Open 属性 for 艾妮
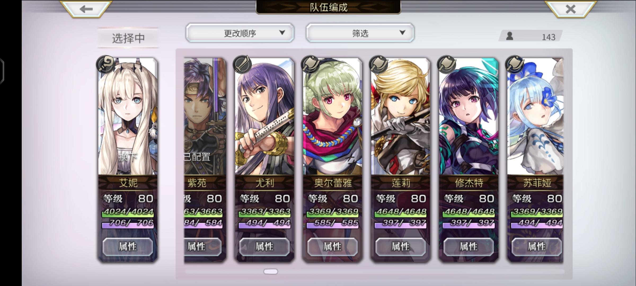This screenshot has height=286, width=636. coord(128,247)
